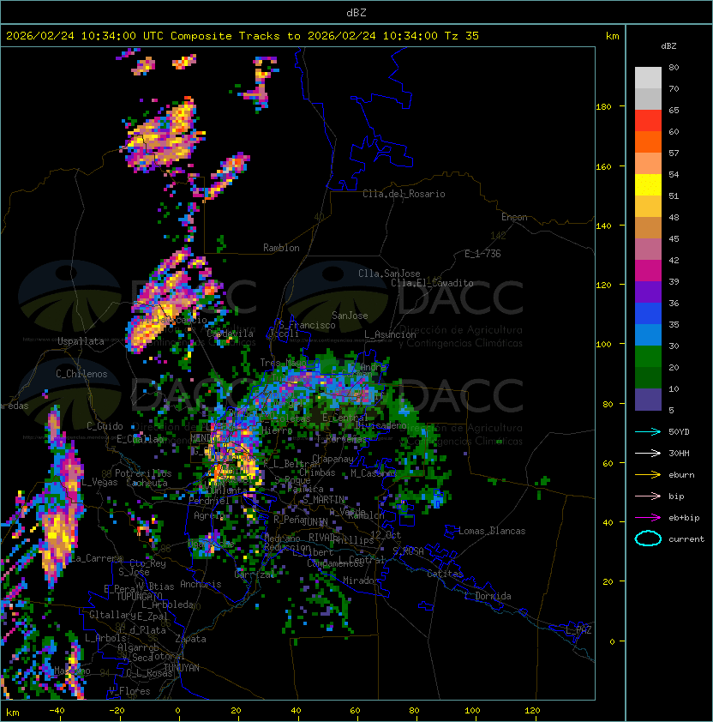Click the Catitas map label
The image size is (713, 722).
coord(445,574)
